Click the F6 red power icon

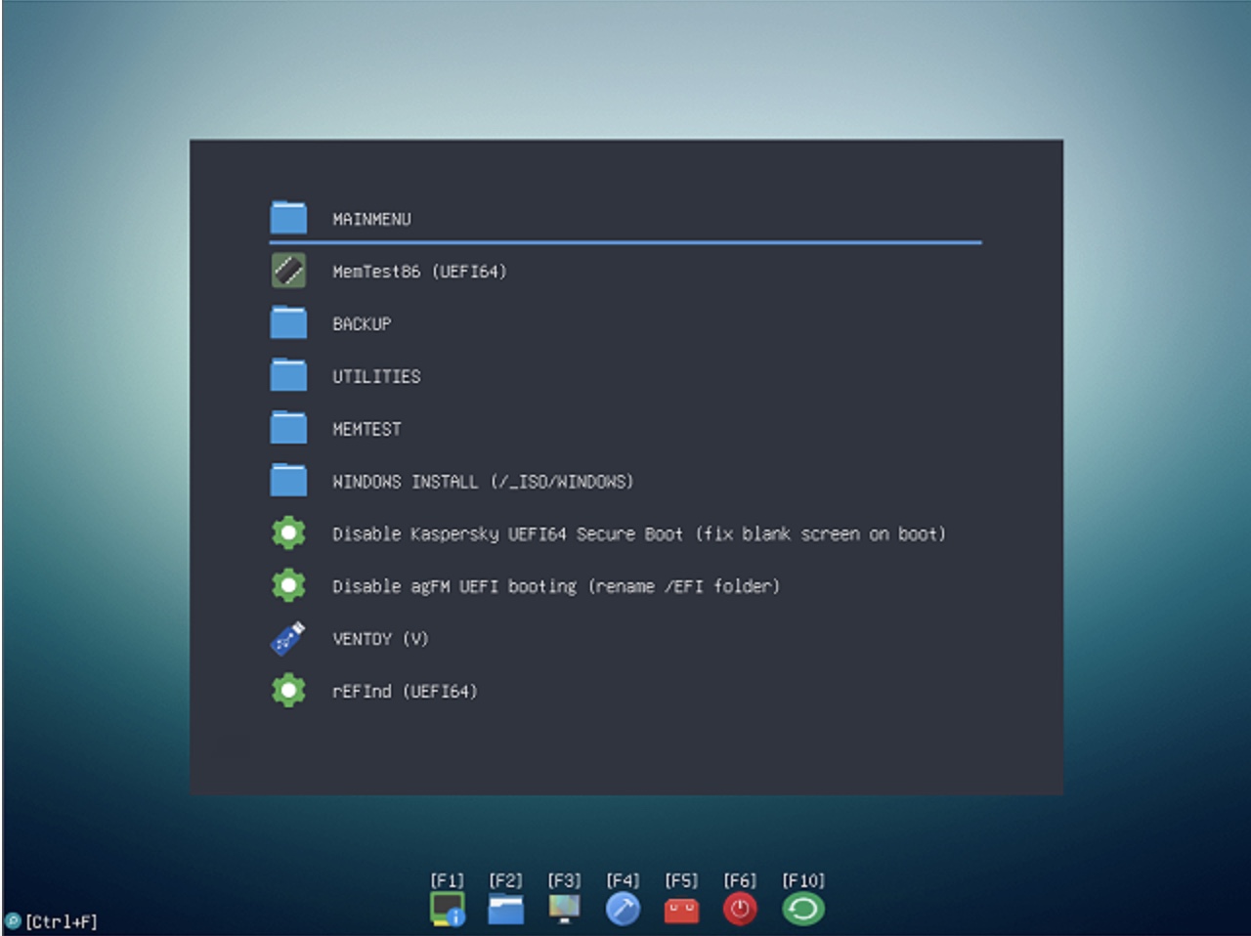pos(740,910)
